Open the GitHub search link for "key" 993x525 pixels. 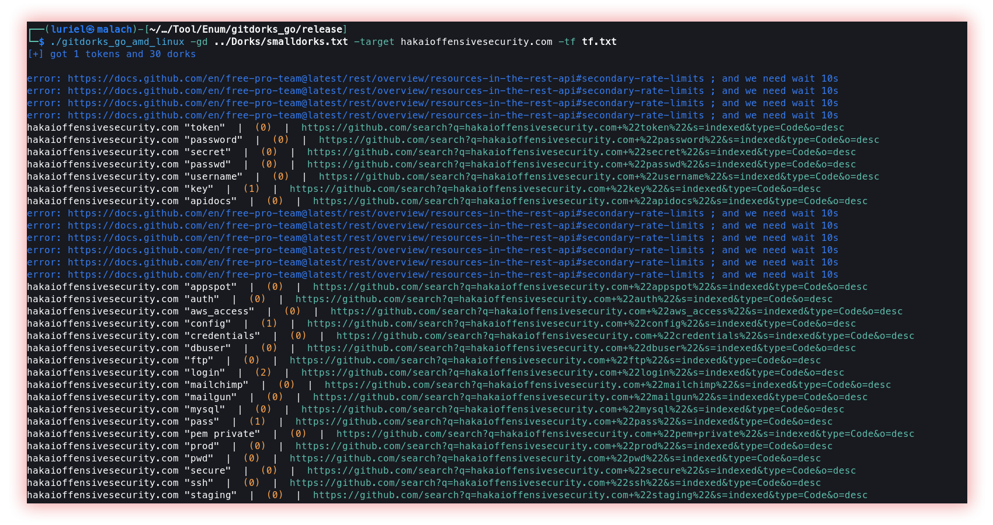pyautogui.click(x=555, y=189)
